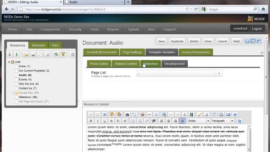The image size is (270, 152).
Task: Insert anchor in editor
Action: [185, 114]
